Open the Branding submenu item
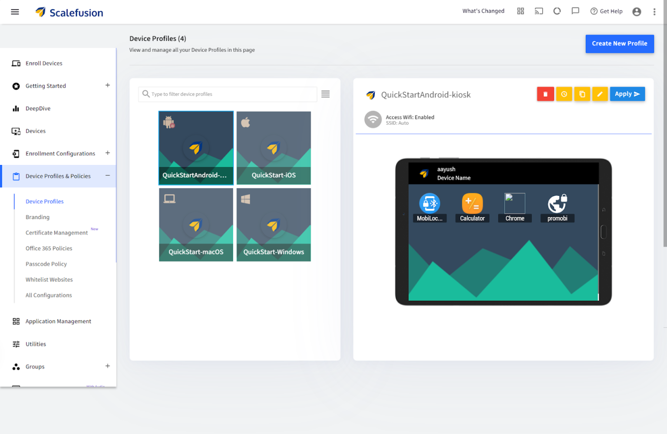This screenshot has height=434, width=667. click(37, 217)
